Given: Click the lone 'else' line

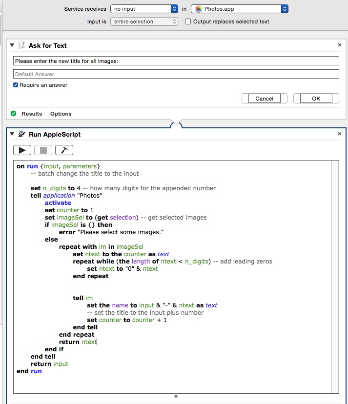Looking at the screenshot, I should click(51, 240).
